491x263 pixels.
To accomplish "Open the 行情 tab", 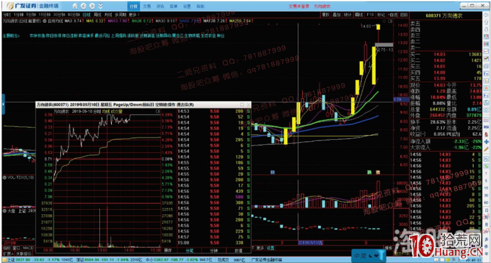I will tap(134, 6).
